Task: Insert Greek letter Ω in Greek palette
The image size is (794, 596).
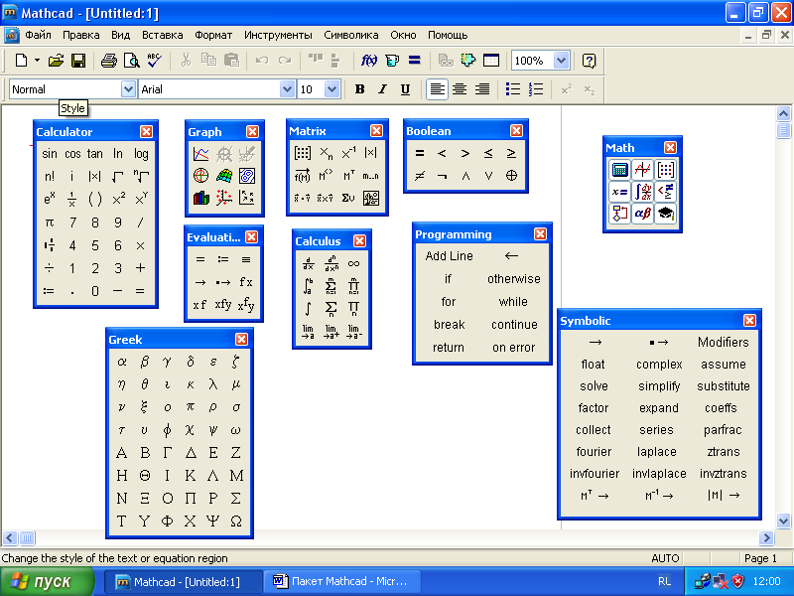Action: click(236, 521)
